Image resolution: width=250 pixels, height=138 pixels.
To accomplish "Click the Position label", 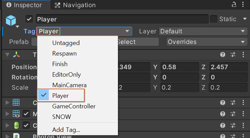I will (24, 67).
